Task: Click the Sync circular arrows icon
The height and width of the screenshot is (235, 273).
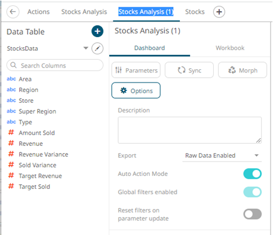Action: 182,70
